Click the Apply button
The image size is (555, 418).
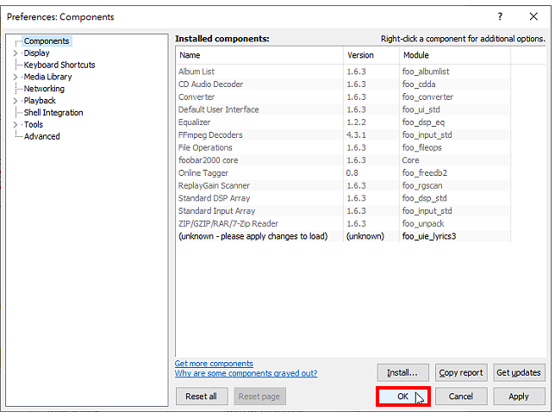point(519,396)
